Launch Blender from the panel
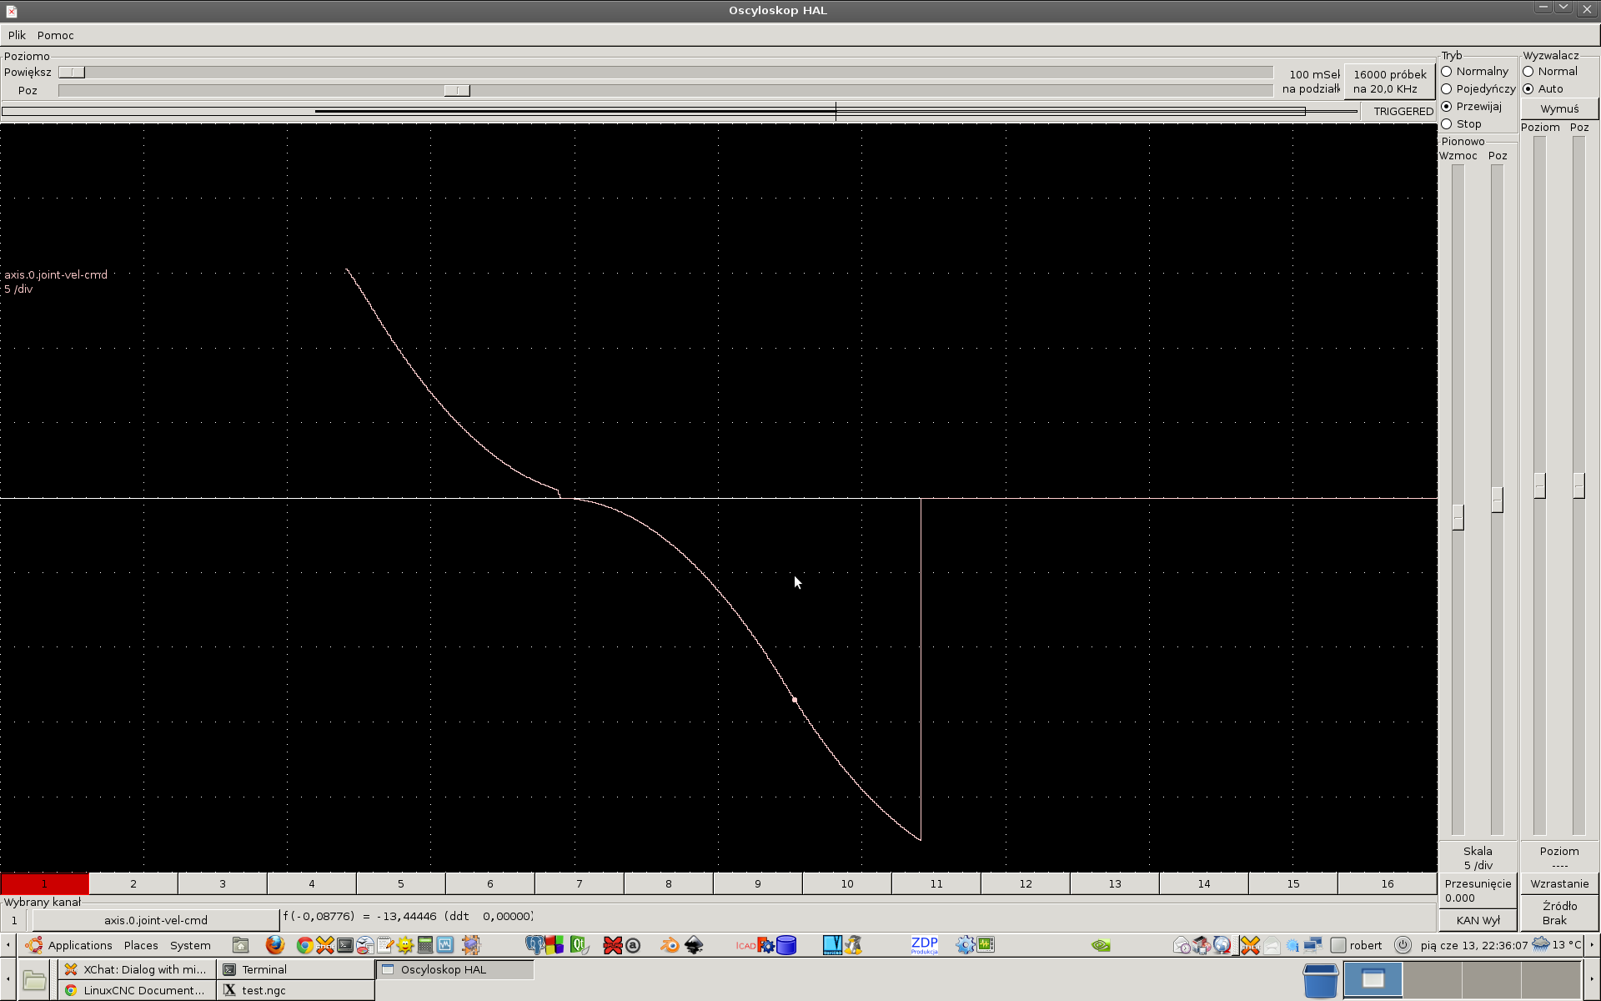Viewport: 1601px width, 1001px height. tap(670, 945)
